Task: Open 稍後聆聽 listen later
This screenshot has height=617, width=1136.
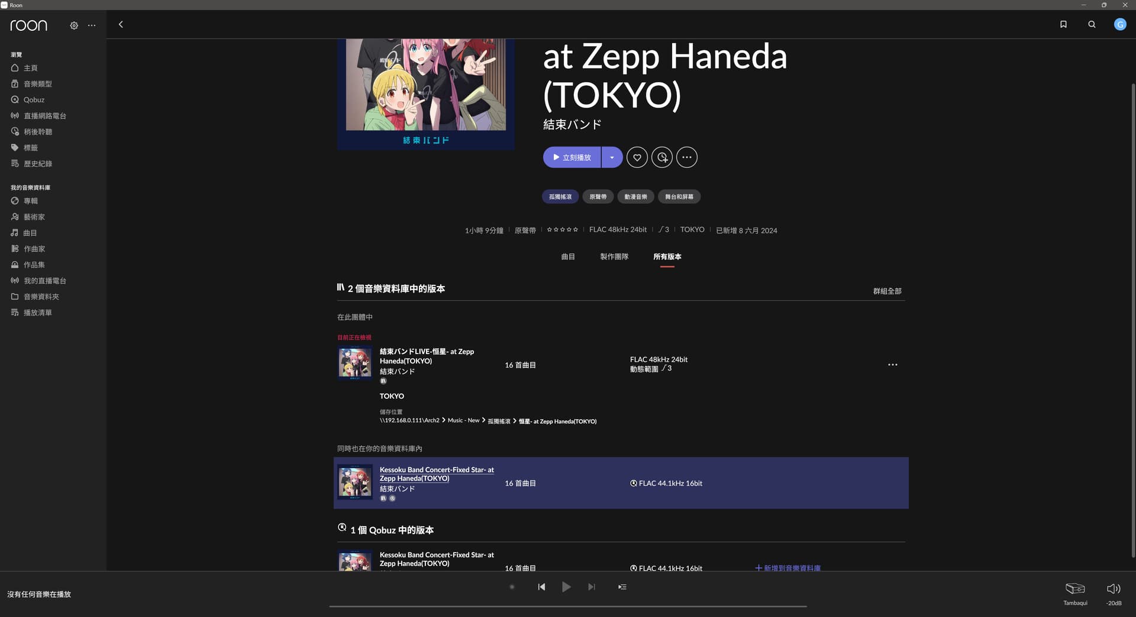Action: pyautogui.click(x=32, y=132)
